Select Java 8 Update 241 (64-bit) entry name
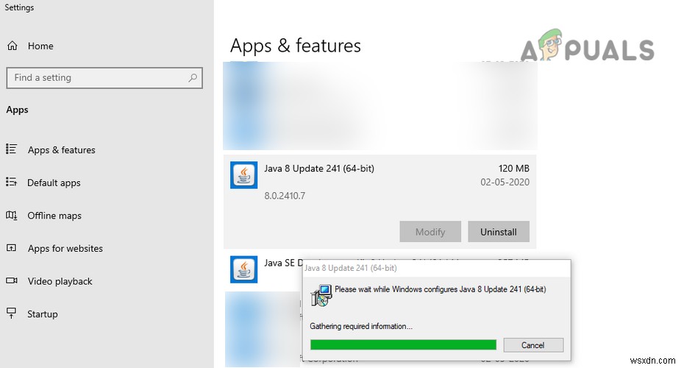Viewport: 684px width, 368px height. 319,169
